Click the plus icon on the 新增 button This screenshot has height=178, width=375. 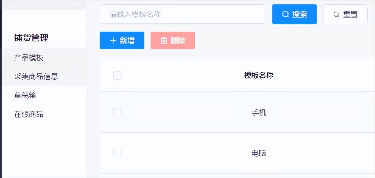pyautogui.click(x=113, y=40)
